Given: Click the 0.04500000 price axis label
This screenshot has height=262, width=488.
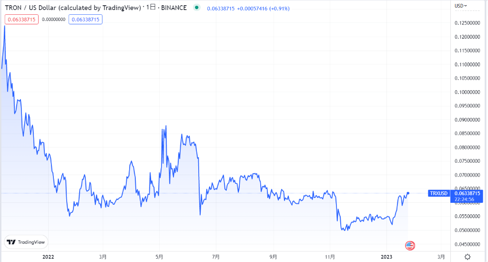Looking at the screenshot, I should [467, 244].
